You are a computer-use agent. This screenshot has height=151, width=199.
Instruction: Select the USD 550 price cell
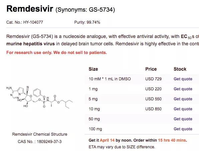coord(153,99)
